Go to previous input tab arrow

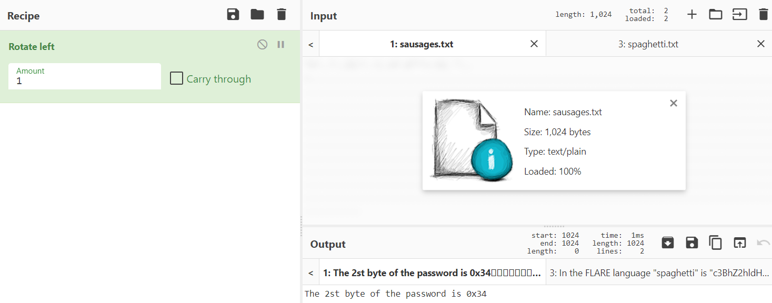coord(310,44)
